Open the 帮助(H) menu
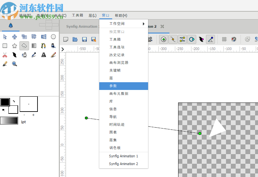Screen dimensions: 258x177 [x=121, y=15]
